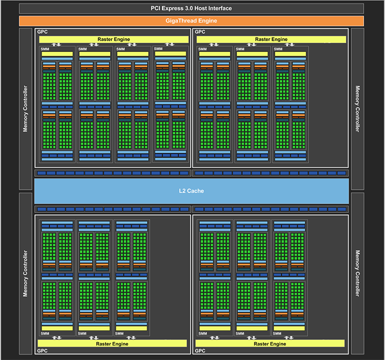Screen dimensions: 385x360
Task: Select the fourth SMM label in top-left GPC
Action: pos(159,49)
